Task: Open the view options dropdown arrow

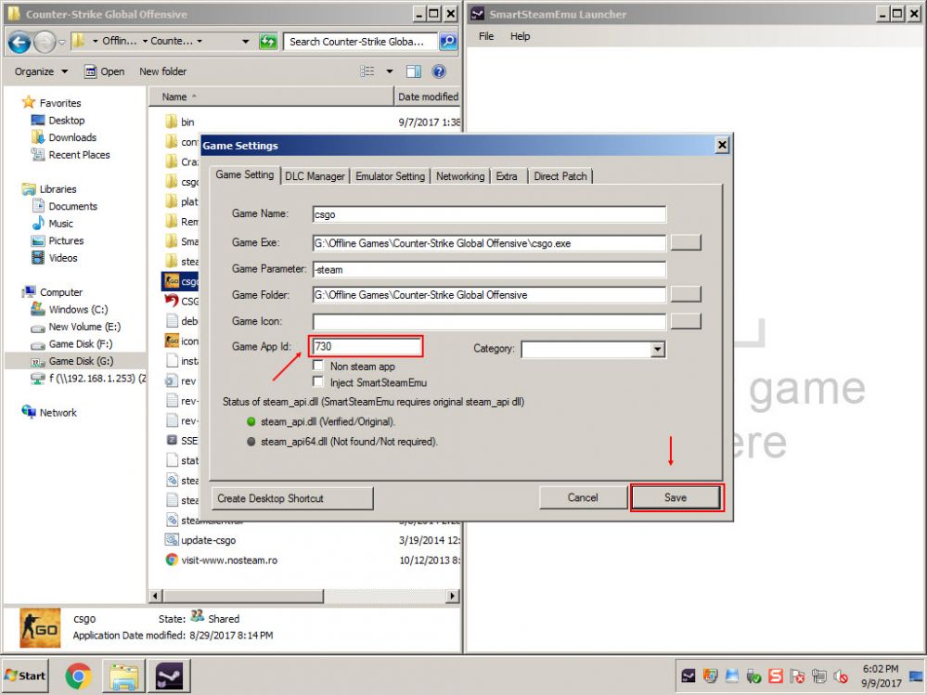Action: tap(390, 71)
